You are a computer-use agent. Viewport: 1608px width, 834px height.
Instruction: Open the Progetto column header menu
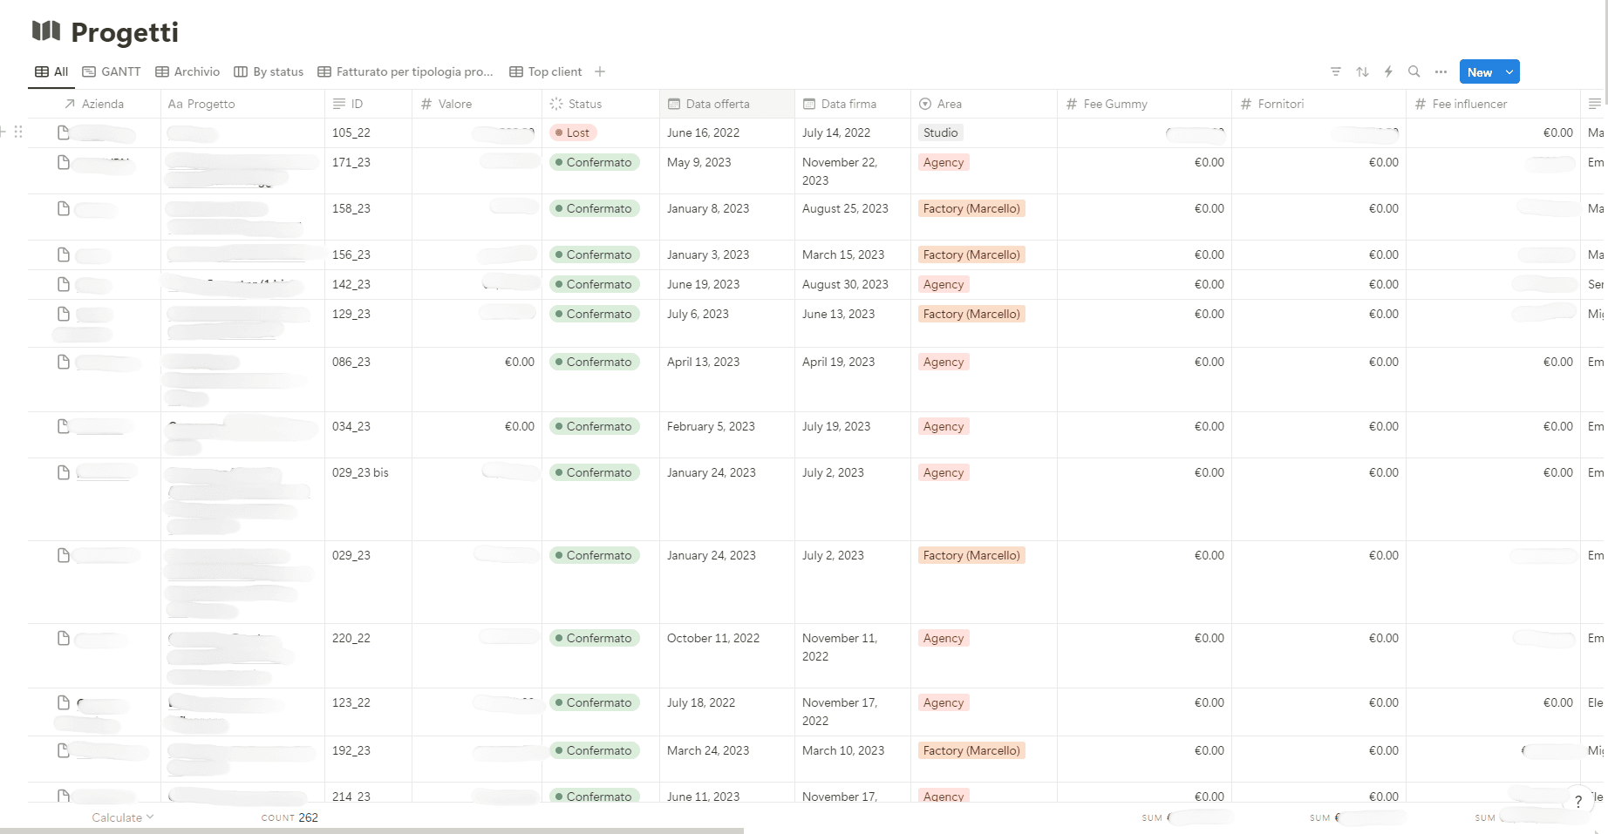coord(242,104)
